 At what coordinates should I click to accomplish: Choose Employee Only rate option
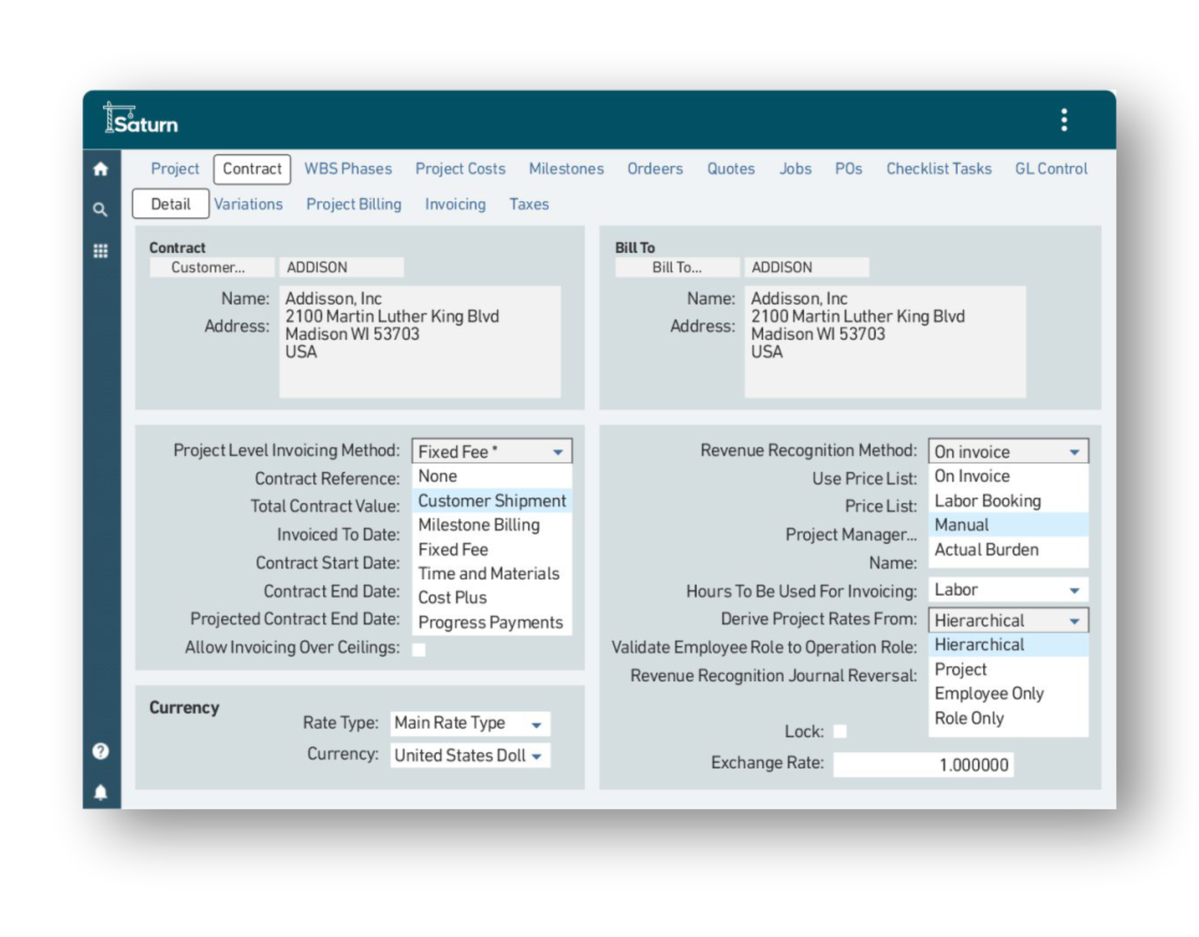point(989,694)
